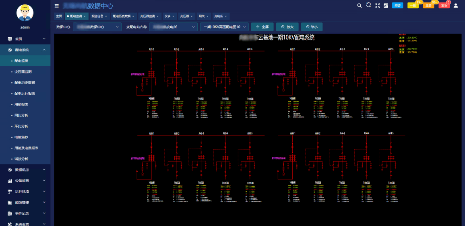Select 变压器监测 in sidebar
This screenshot has height=226, width=465.
[25, 71]
